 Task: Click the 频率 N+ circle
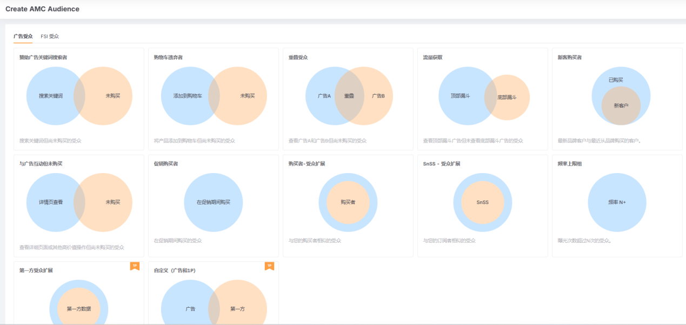[x=617, y=202]
